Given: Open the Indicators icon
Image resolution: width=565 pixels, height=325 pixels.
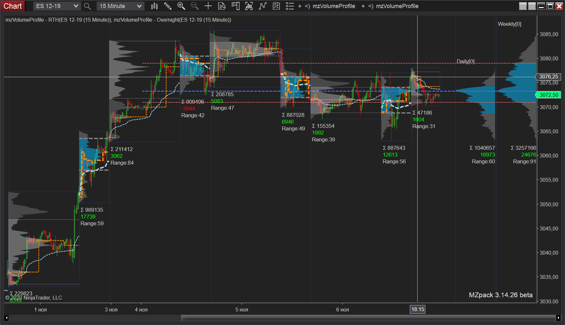Looking at the screenshot, I should pyautogui.click(x=263, y=6).
